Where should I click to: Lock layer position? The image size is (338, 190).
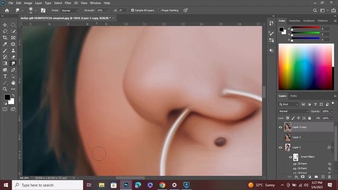tap(298, 118)
